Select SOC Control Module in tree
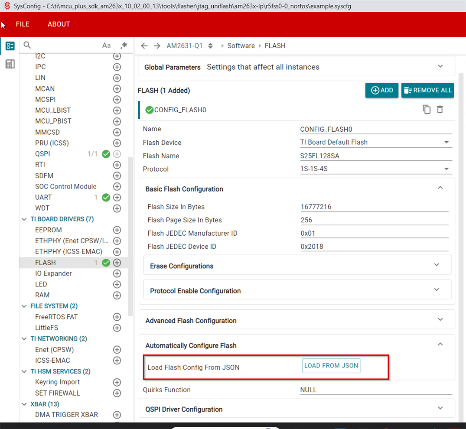Screen dimensions: 466x429 point(66,187)
